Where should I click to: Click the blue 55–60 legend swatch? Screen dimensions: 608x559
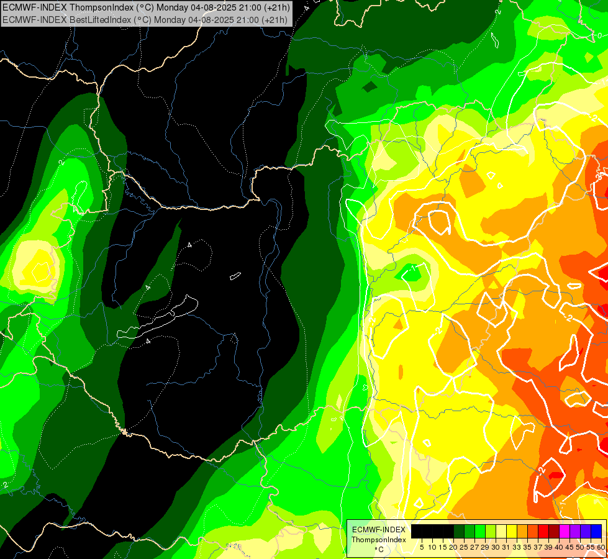(x=596, y=531)
